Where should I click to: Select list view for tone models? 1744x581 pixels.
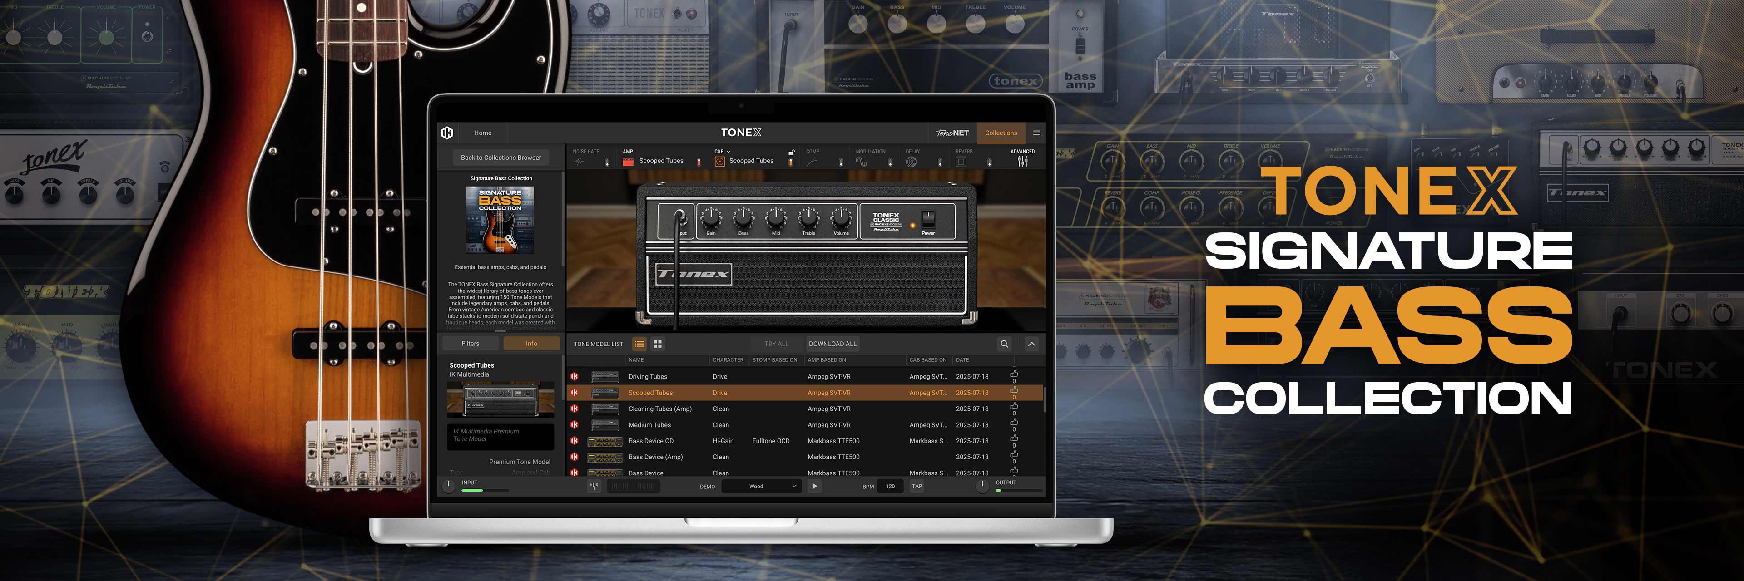639,344
